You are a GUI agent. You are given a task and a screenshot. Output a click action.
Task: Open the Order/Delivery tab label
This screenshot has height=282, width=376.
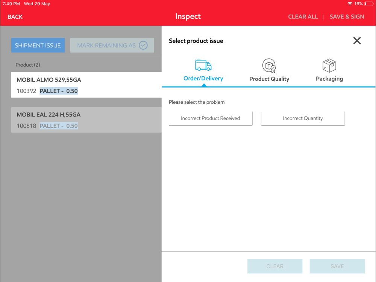[x=203, y=79]
